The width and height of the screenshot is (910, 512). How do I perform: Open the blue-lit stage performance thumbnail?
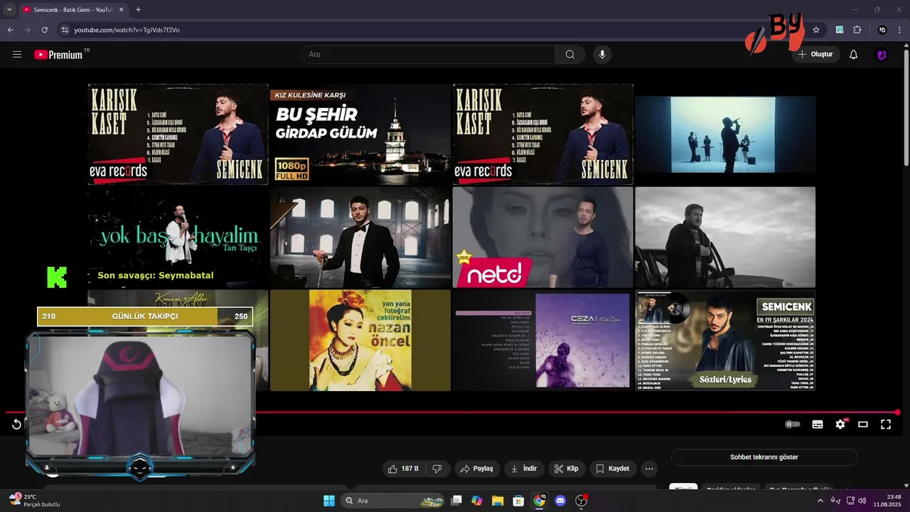click(x=725, y=134)
